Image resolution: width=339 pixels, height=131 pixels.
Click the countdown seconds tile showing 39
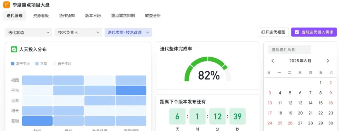tap(237, 116)
